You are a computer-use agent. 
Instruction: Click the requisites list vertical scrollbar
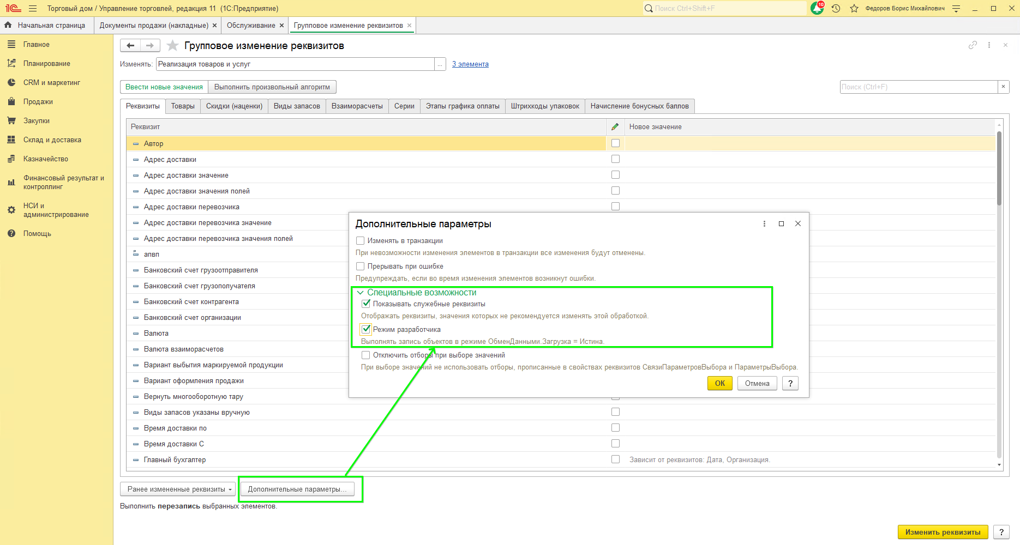click(999, 294)
